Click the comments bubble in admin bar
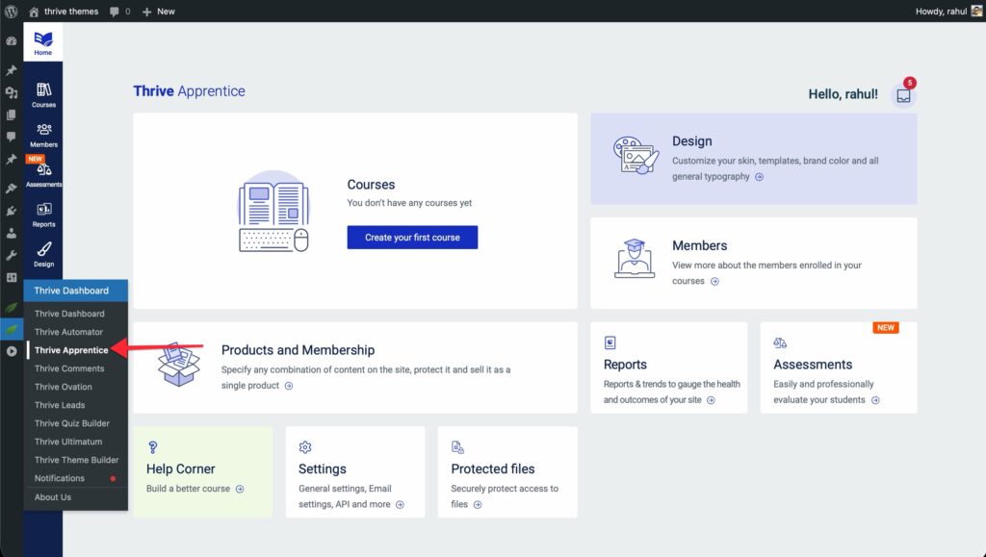Viewport: 986px width, 557px height. click(x=119, y=12)
